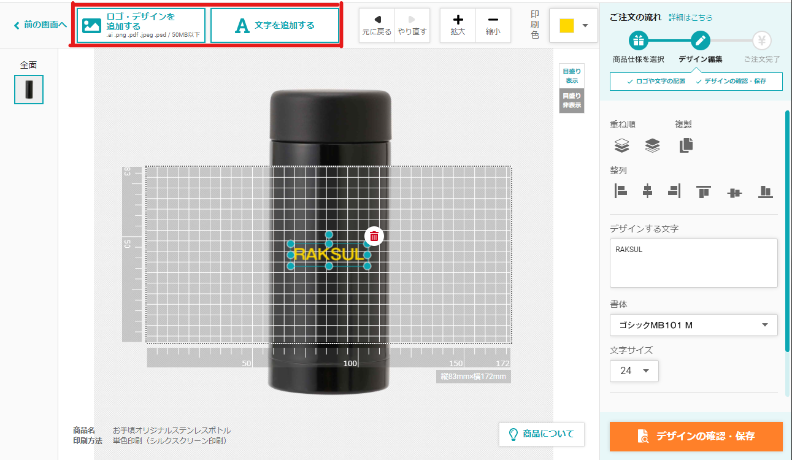Viewport: 792px width, 460px height.
Task: Open 書体 font dropdown ゴシックMB101 M
Action: pos(694,325)
